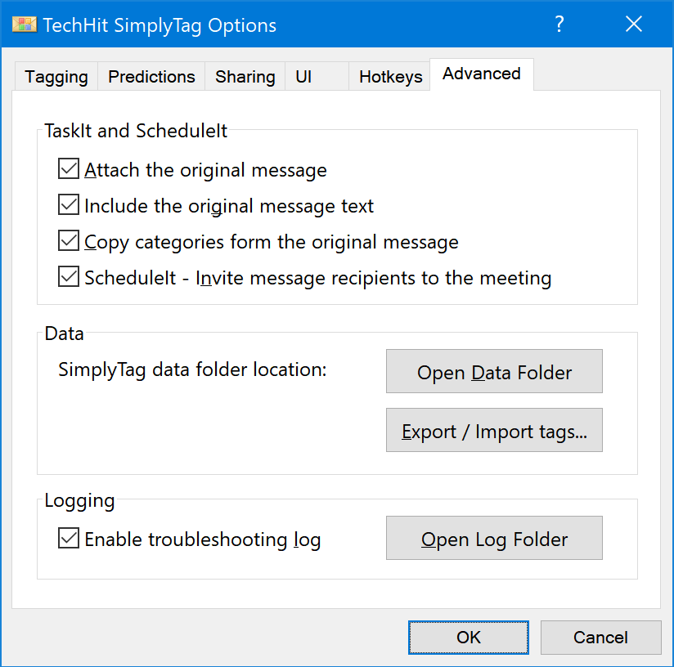674x667 pixels.
Task: Click the SimplyTag app icon in title bar
Action: tap(25, 25)
